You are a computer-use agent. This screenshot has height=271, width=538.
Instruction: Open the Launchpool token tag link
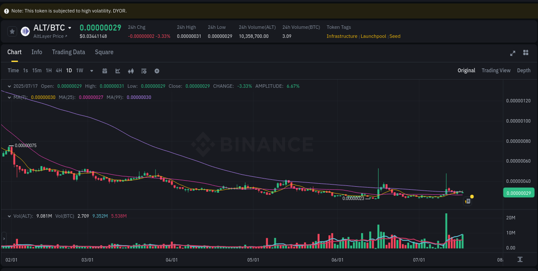click(x=373, y=36)
